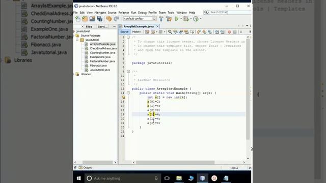Click the Undo toolbar icon

tap(109, 19)
